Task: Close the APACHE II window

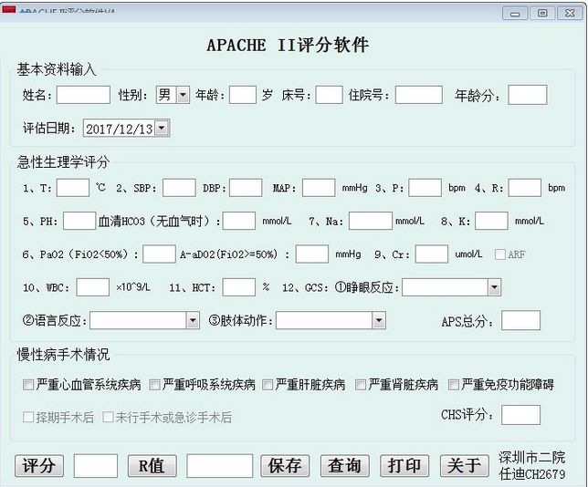Action: click(x=570, y=14)
